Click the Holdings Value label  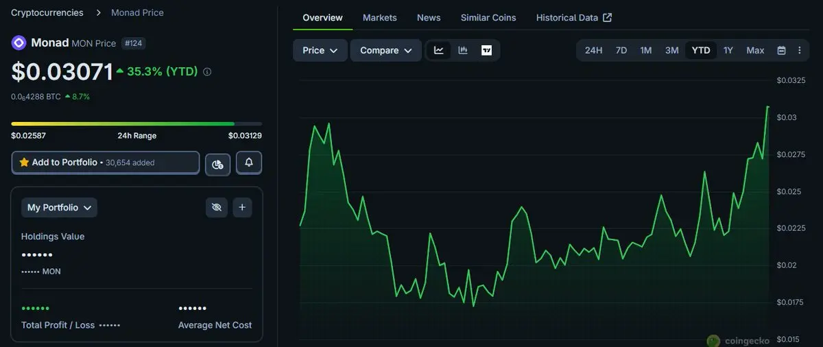click(53, 237)
